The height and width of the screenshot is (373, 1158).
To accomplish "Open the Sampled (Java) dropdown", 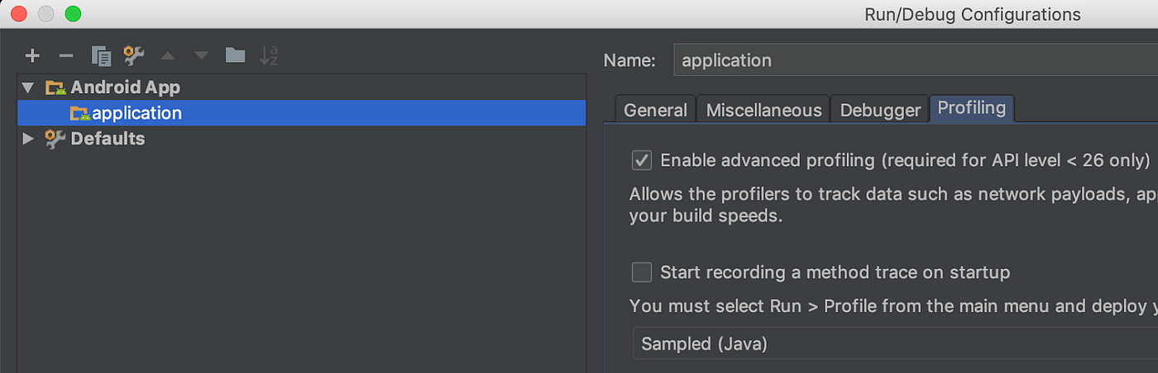I will 893,344.
